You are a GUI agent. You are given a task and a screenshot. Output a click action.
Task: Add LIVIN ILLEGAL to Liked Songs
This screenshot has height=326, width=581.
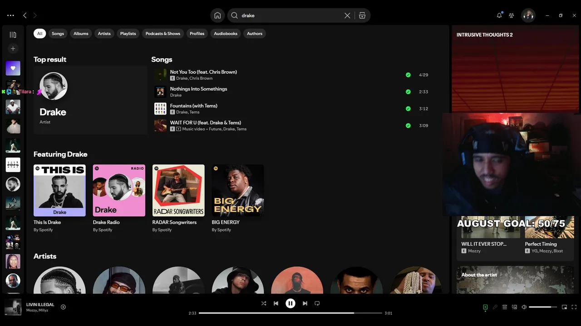[x=63, y=307]
